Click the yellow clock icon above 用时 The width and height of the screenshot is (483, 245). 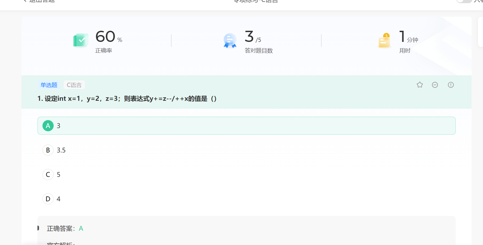coord(384,40)
